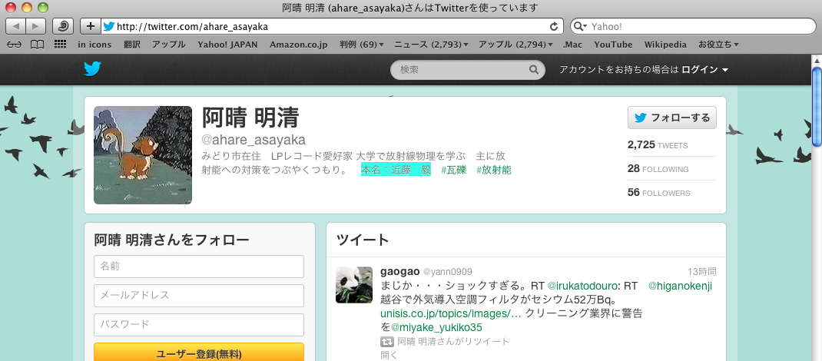Click the blue vertical scrollbar thumb
This screenshot has height=361, width=822.
[x=817, y=108]
